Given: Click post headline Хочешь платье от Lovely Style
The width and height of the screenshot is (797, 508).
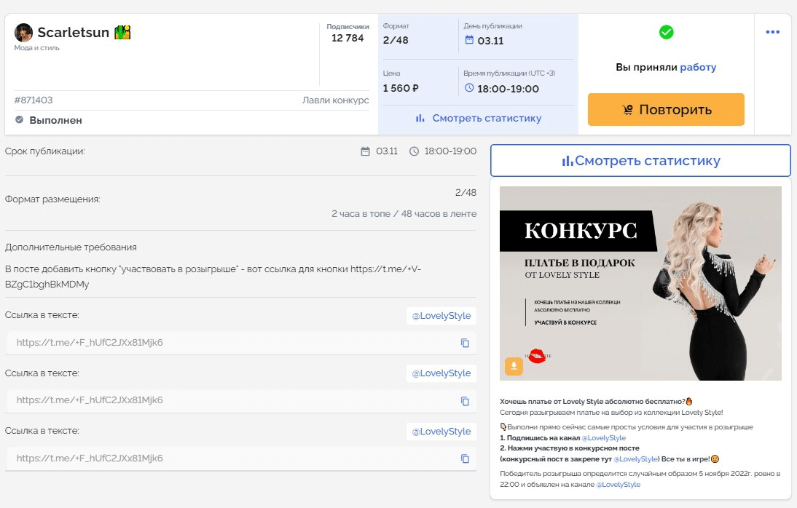Looking at the screenshot, I should point(592,401).
